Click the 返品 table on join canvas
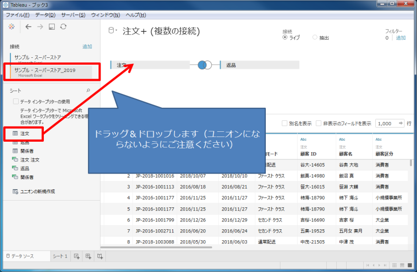The image size is (417, 272). pos(260,65)
